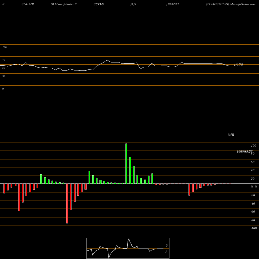The image size is (259, 259).
Task: Click the -100 label on the MR axis
Action: pos(254,228)
